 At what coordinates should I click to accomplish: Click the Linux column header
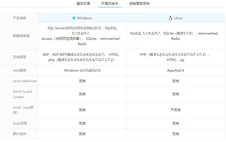click(175, 18)
